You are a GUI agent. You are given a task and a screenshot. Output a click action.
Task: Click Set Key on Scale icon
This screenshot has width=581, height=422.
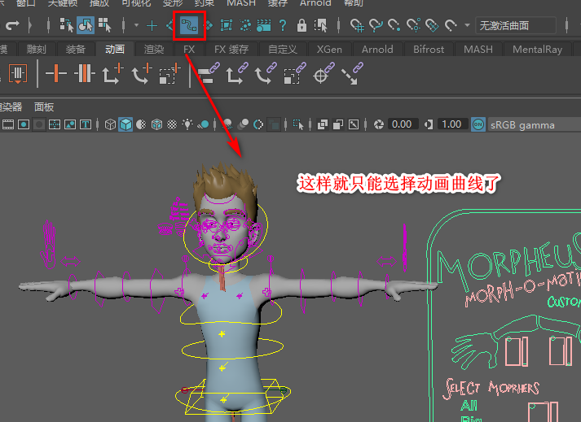click(x=170, y=73)
